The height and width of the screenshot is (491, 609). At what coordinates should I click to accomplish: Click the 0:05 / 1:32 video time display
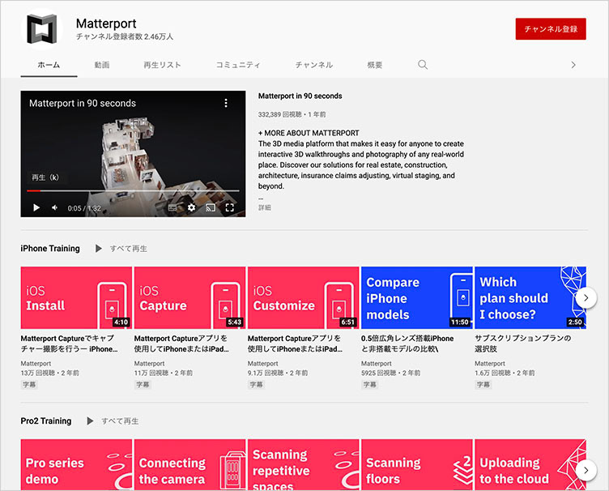(84, 208)
